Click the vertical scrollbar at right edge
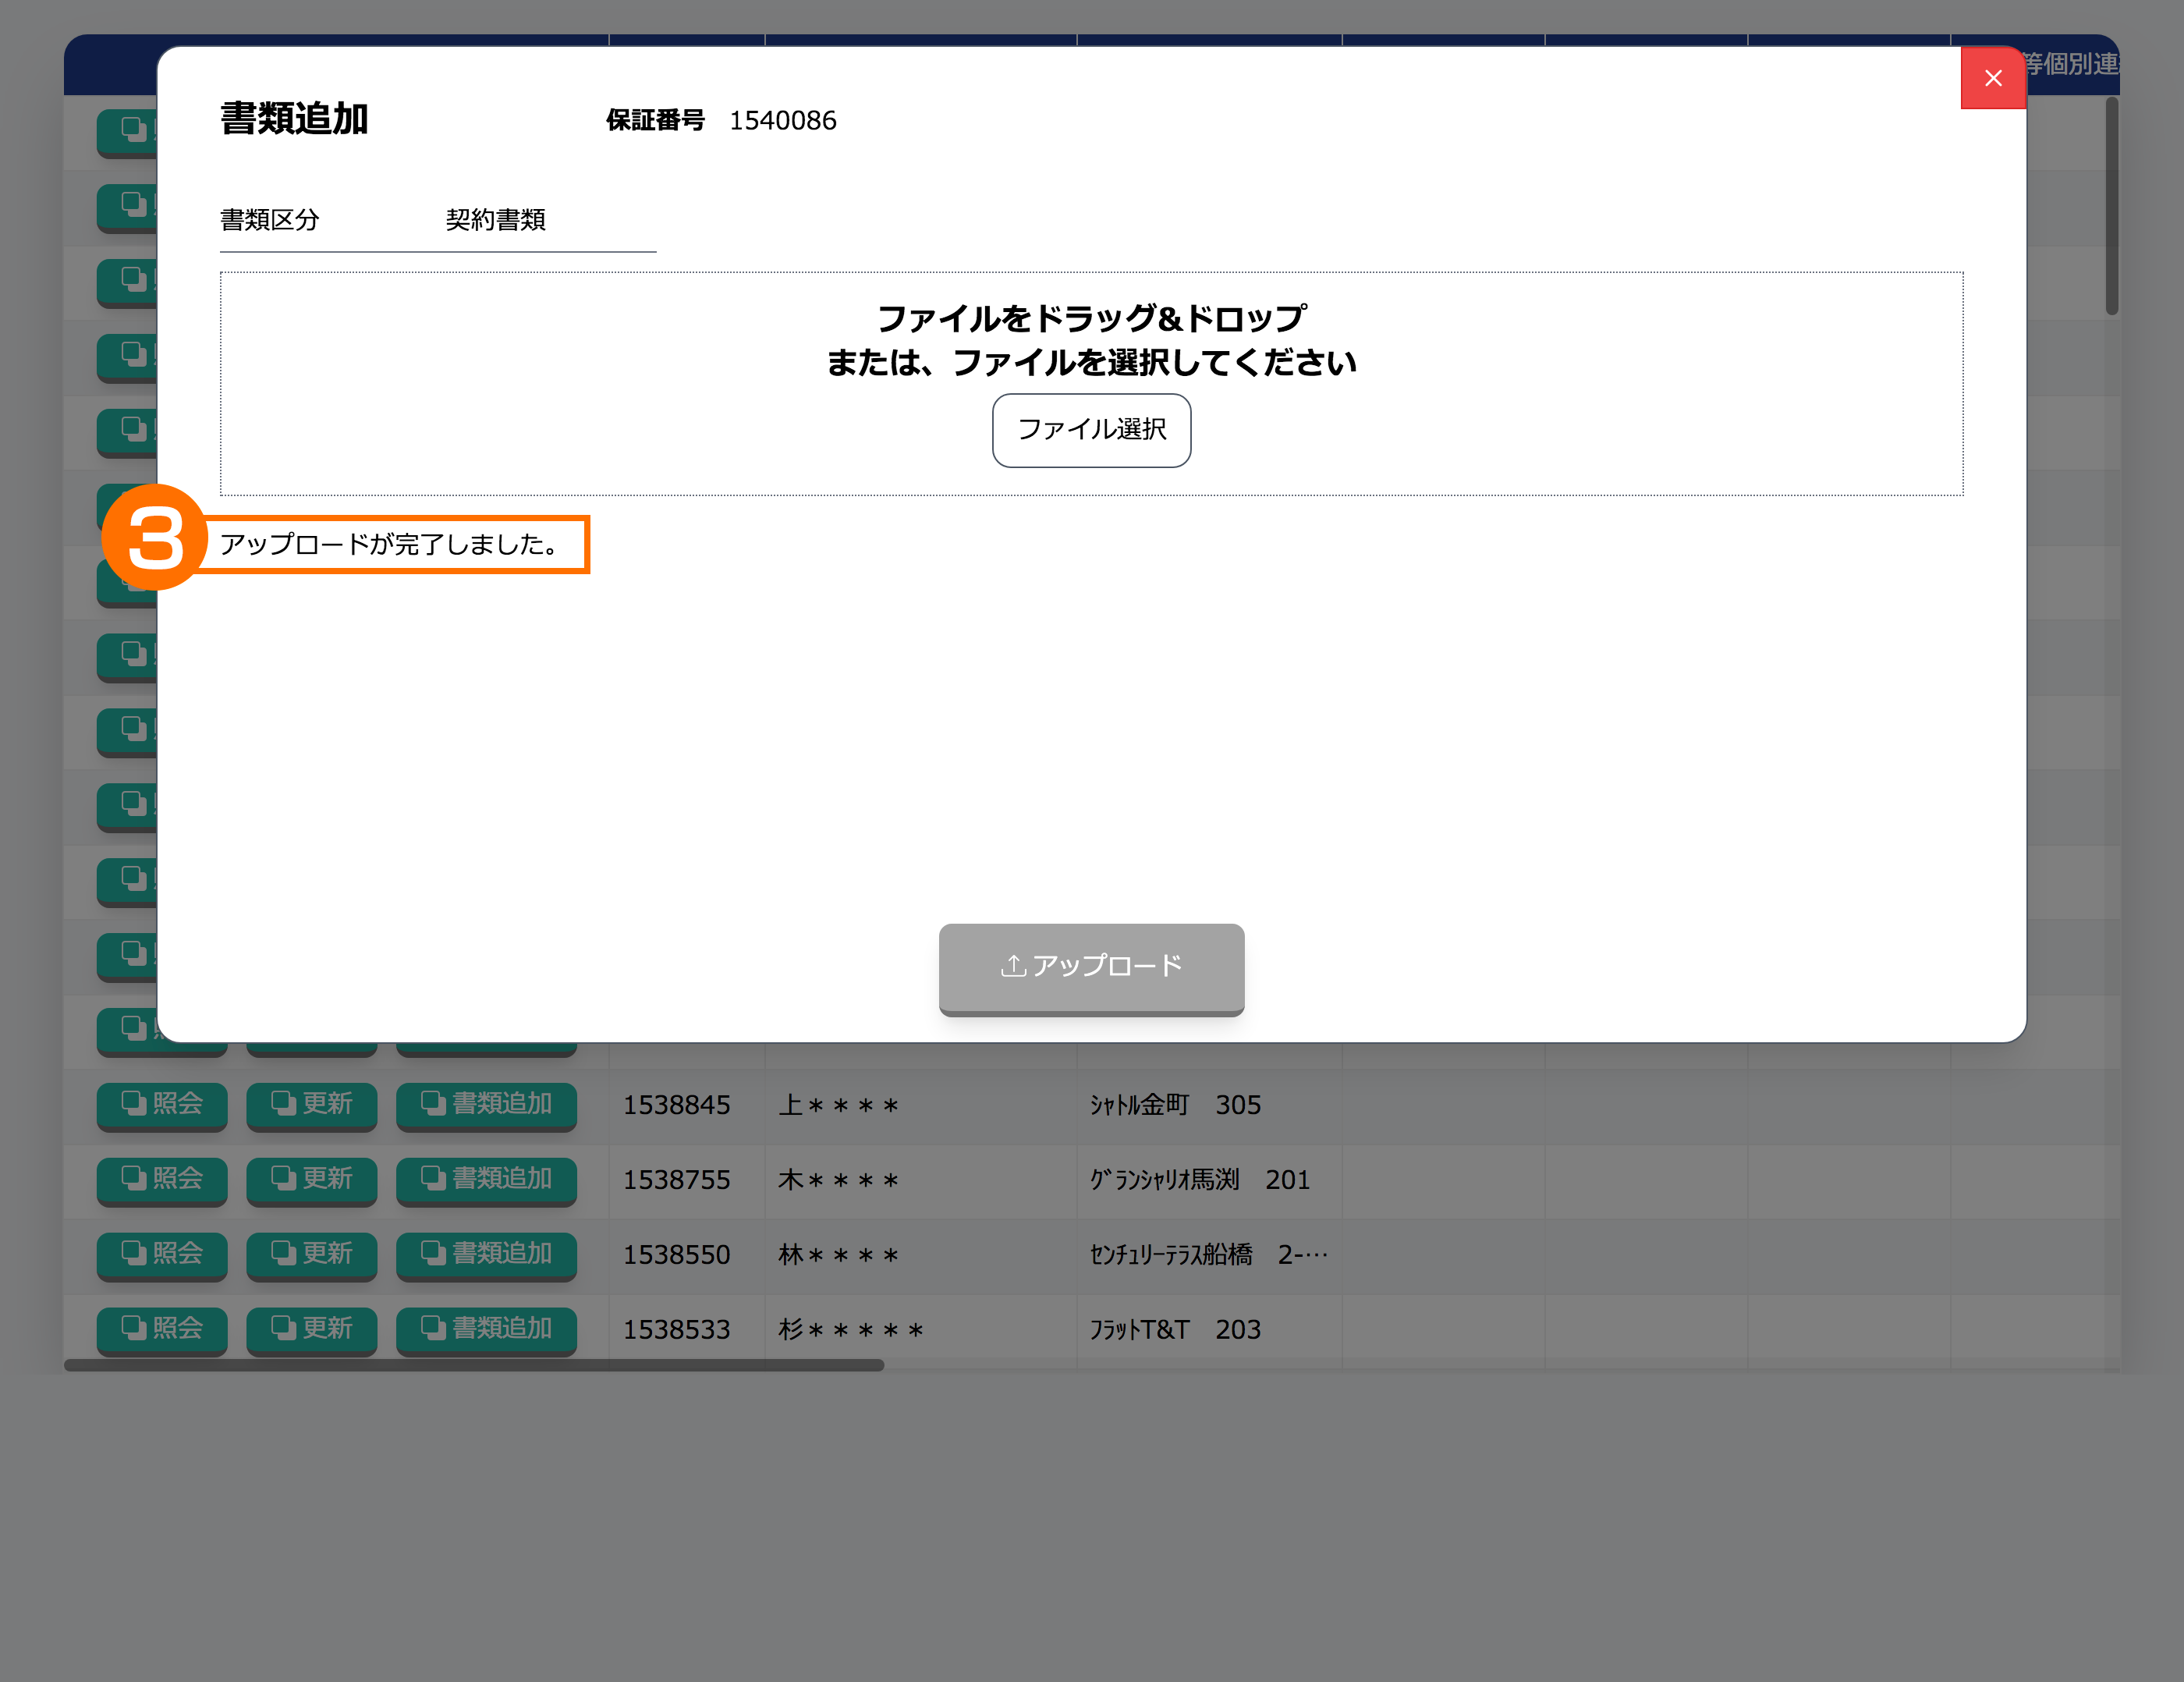 coord(2111,206)
